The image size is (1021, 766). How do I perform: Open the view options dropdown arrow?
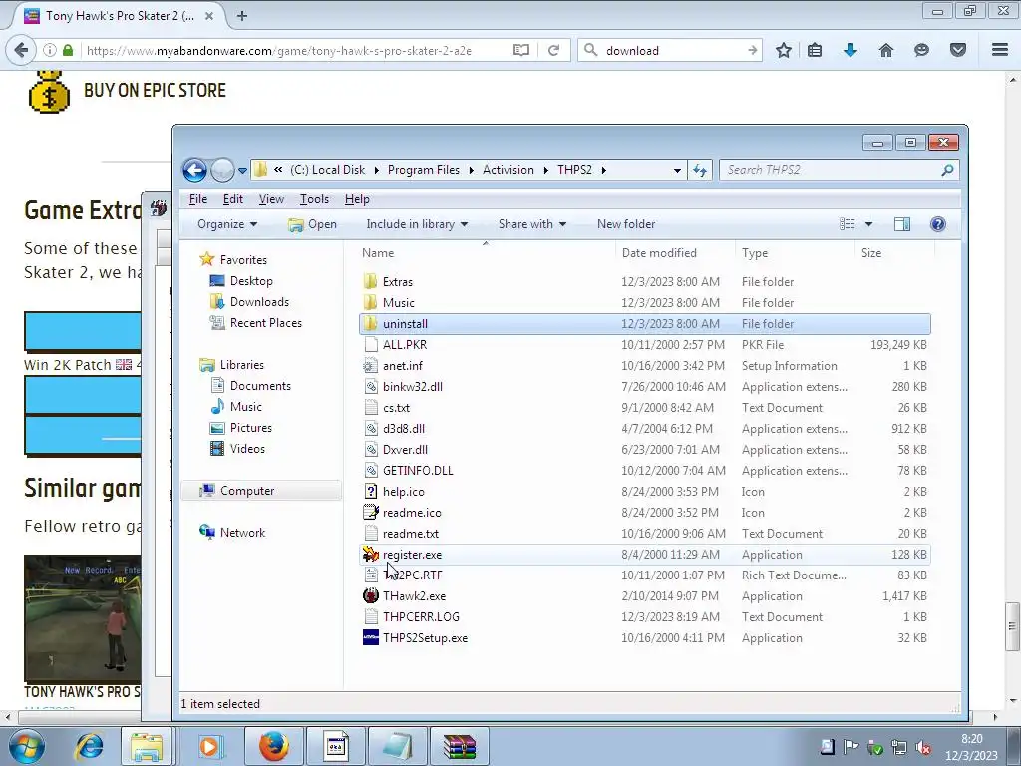pos(868,224)
